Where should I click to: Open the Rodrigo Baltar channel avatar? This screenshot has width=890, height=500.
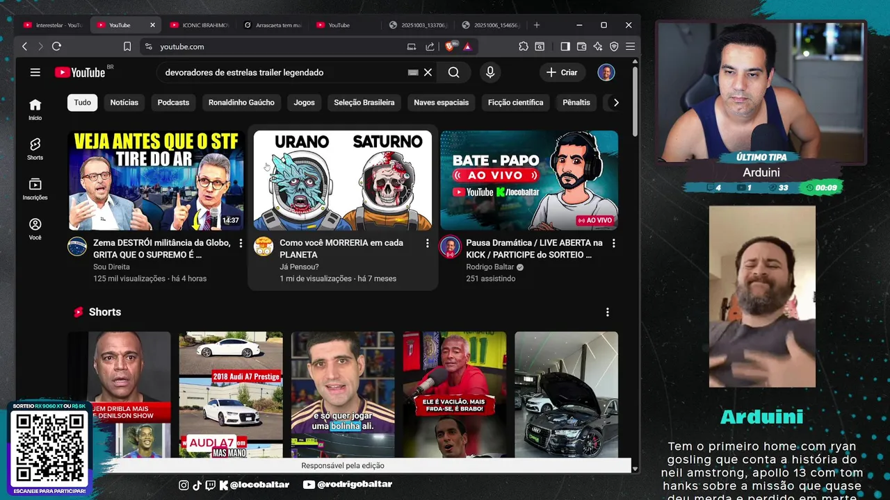[450, 247]
